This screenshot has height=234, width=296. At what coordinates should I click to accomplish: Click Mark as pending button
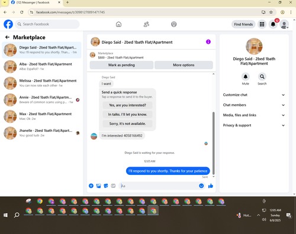121,65
